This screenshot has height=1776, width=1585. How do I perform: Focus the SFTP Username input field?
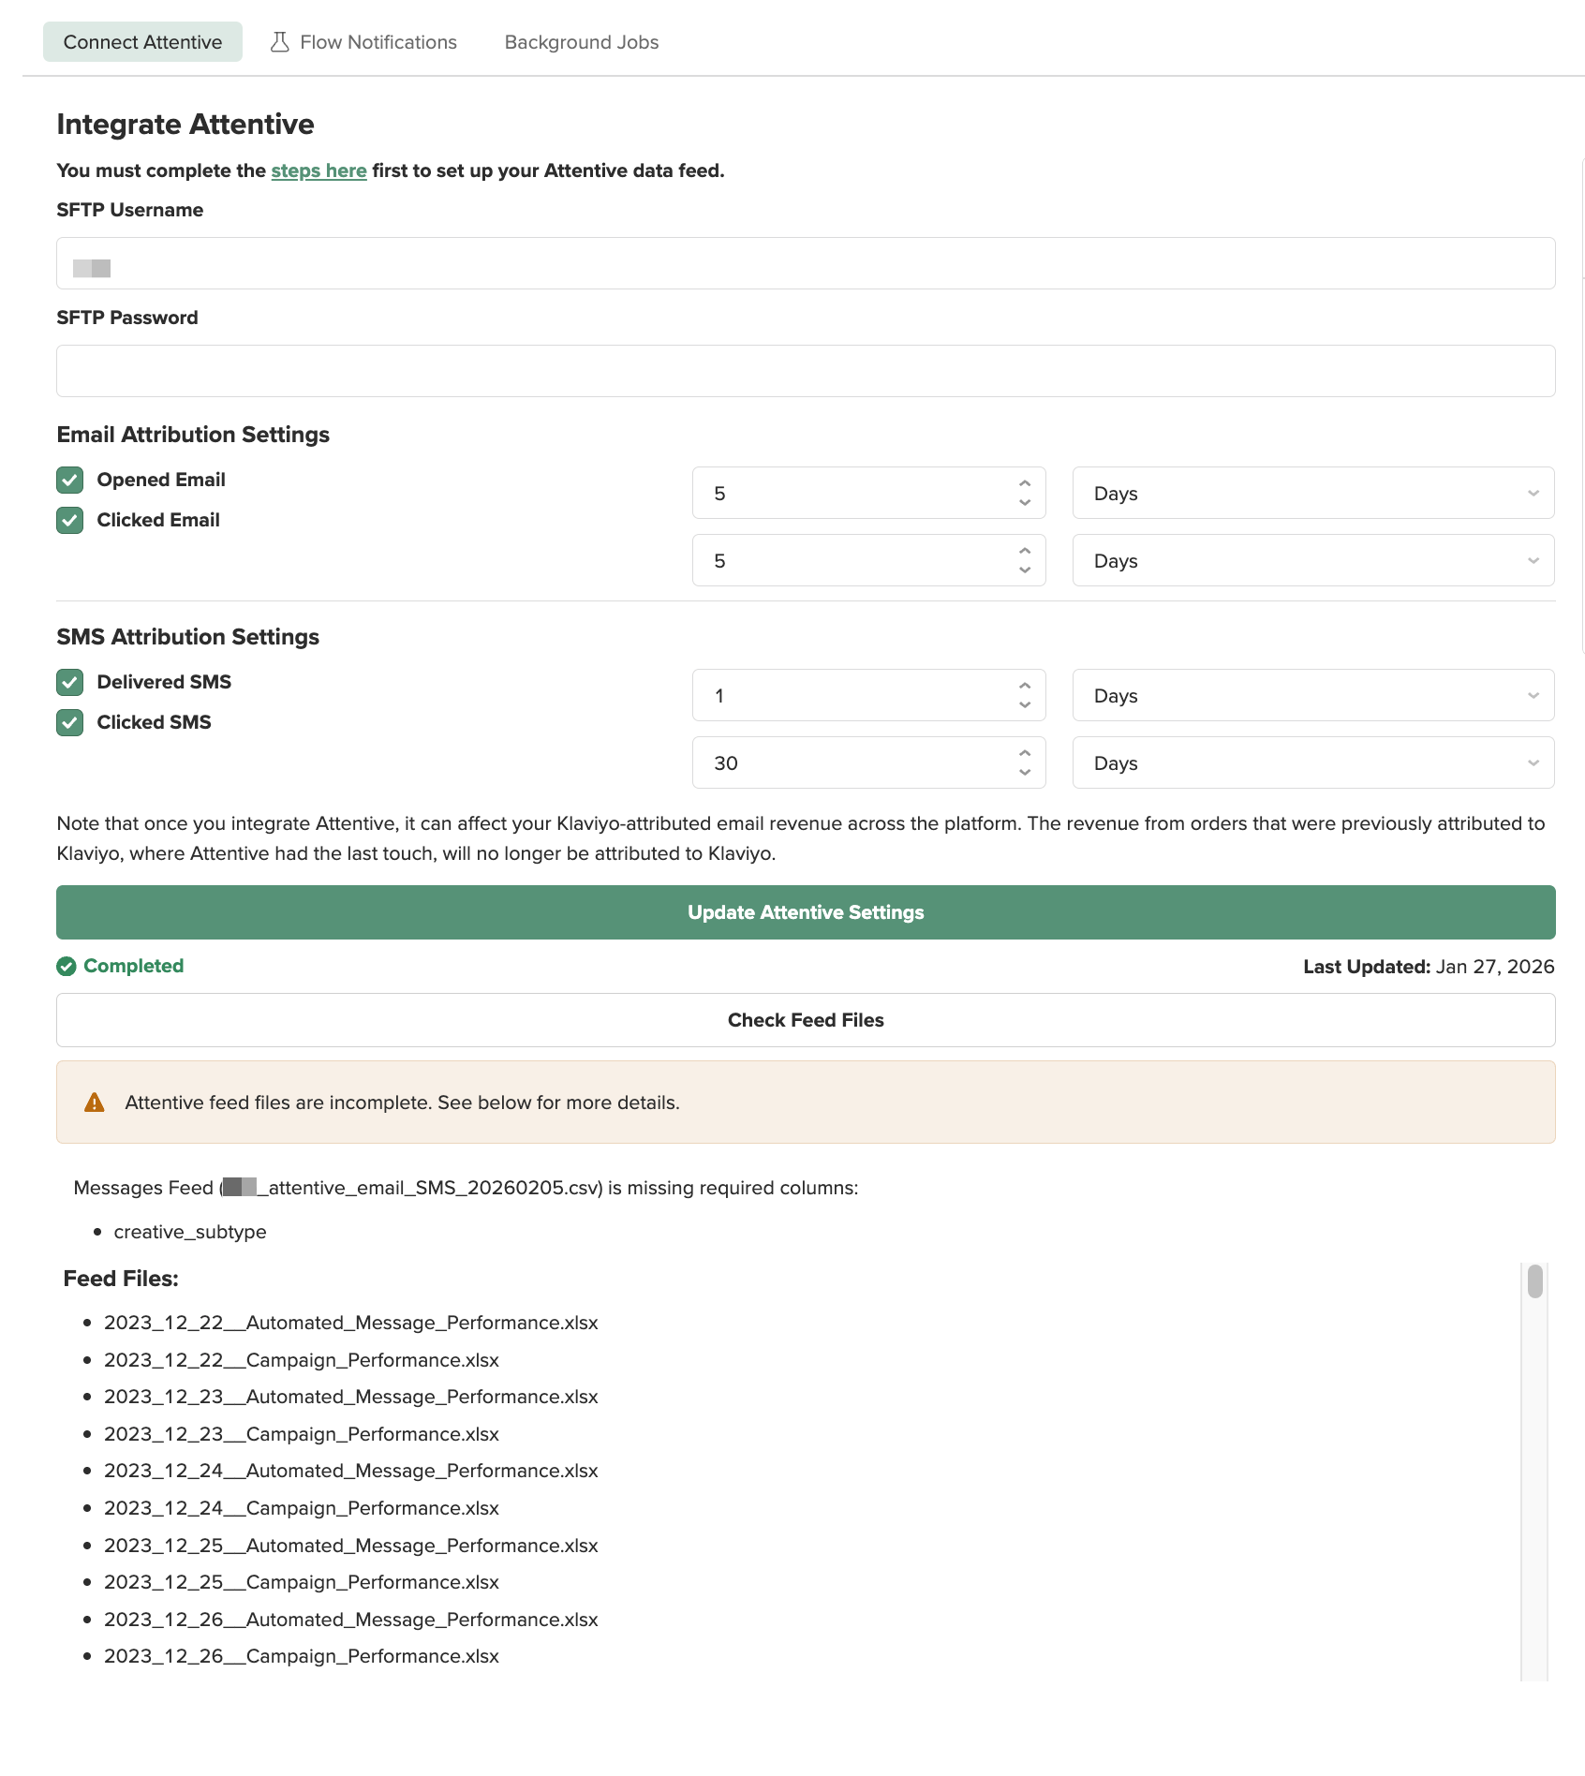(806, 263)
